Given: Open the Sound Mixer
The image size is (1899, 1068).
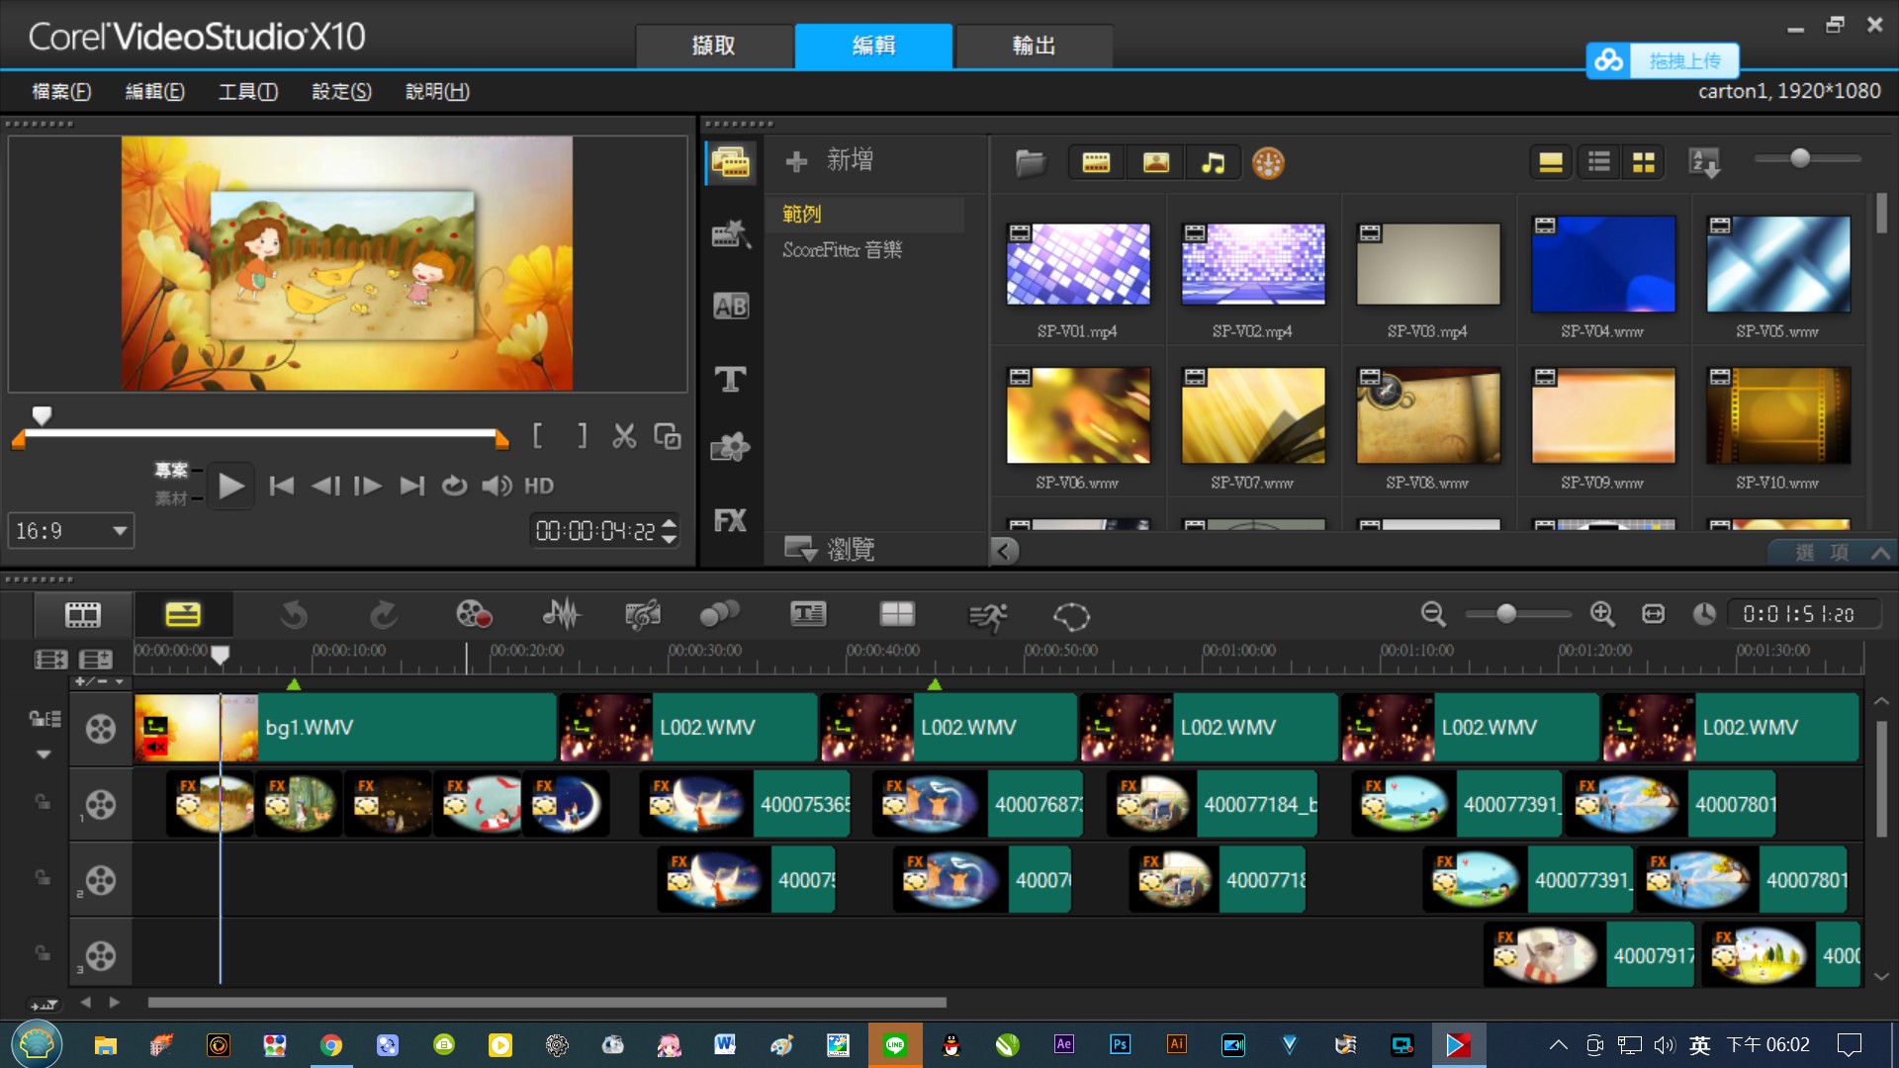Looking at the screenshot, I should pyautogui.click(x=561, y=615).
